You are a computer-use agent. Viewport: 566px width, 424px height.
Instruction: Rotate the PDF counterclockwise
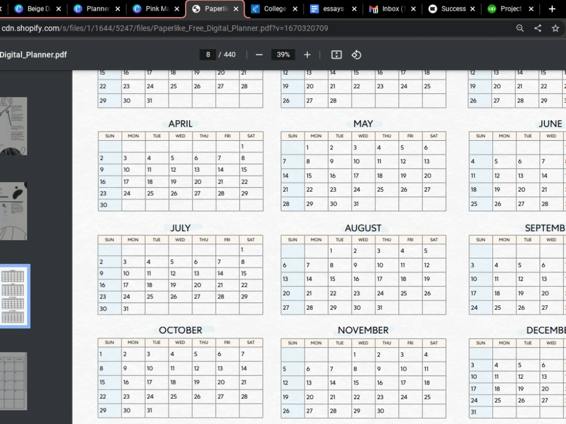[x=356, y=55]
